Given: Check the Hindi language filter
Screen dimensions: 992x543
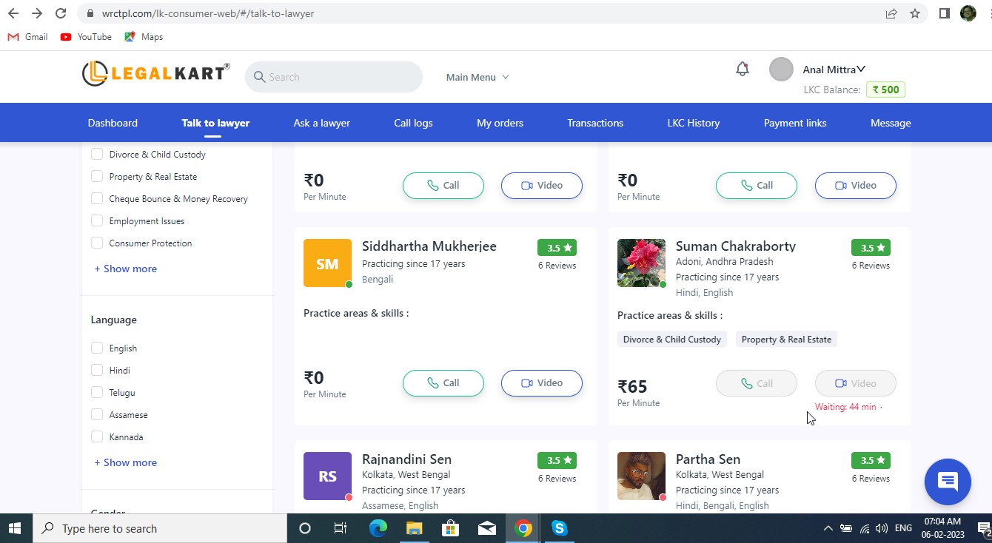Looking at the screenshot, I should coord(97,370).
